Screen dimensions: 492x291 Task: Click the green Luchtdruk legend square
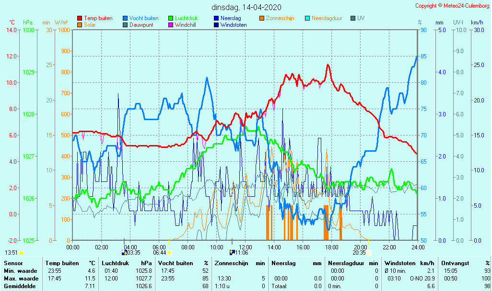click(x=171, y=18)
